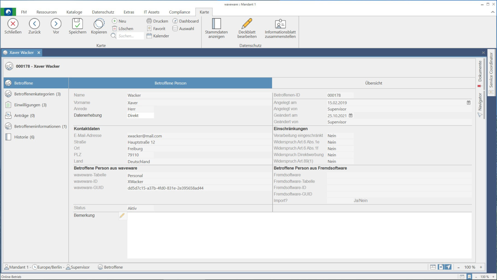Open Informationsblatt zusammenstellen
The height and width of the screenshot is (280, 497).
(280, 24)
